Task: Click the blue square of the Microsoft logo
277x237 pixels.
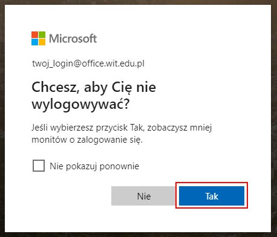Action: point(34,42)
